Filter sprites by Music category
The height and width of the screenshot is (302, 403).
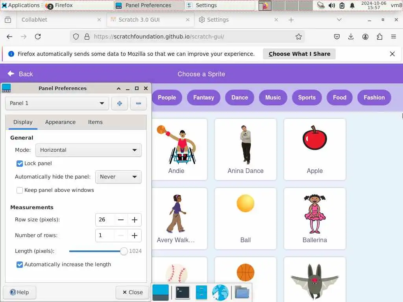coord(273,98)
